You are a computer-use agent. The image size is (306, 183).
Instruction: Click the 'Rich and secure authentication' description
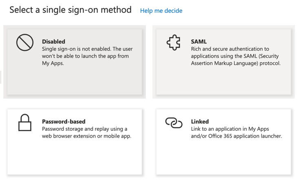click(x=230, y=49)
